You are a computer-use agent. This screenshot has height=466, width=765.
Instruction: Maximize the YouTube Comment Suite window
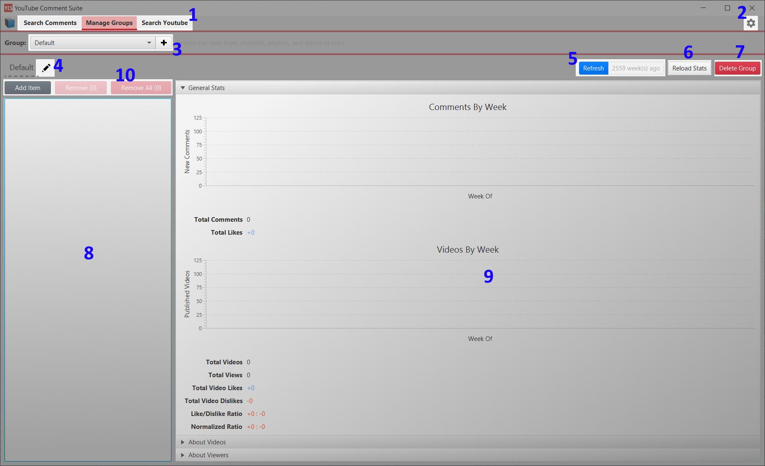click(727, 8)
